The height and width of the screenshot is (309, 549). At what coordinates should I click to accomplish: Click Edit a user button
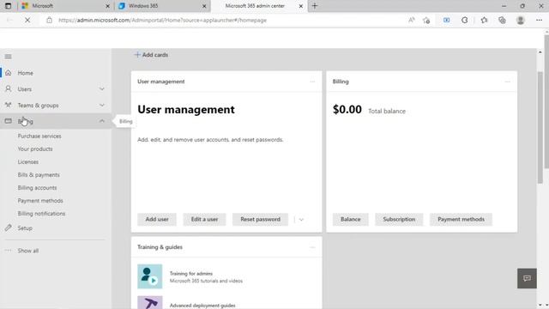tap(204, 220)
